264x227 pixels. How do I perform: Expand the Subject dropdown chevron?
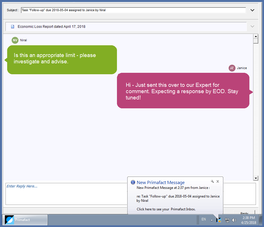252,10
